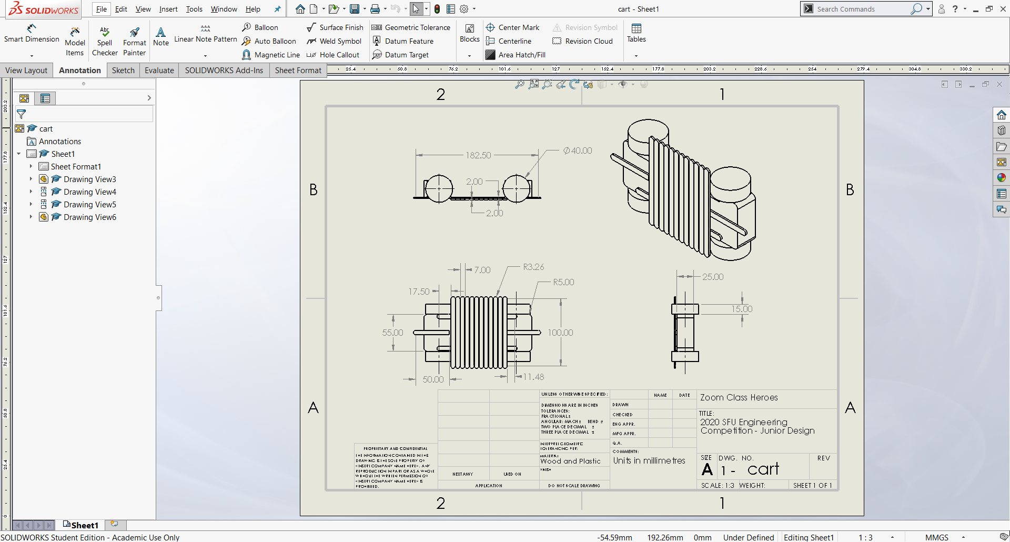Select the Smart Dimension tool
Screen dimensions: 1010x542
[32, 33]
